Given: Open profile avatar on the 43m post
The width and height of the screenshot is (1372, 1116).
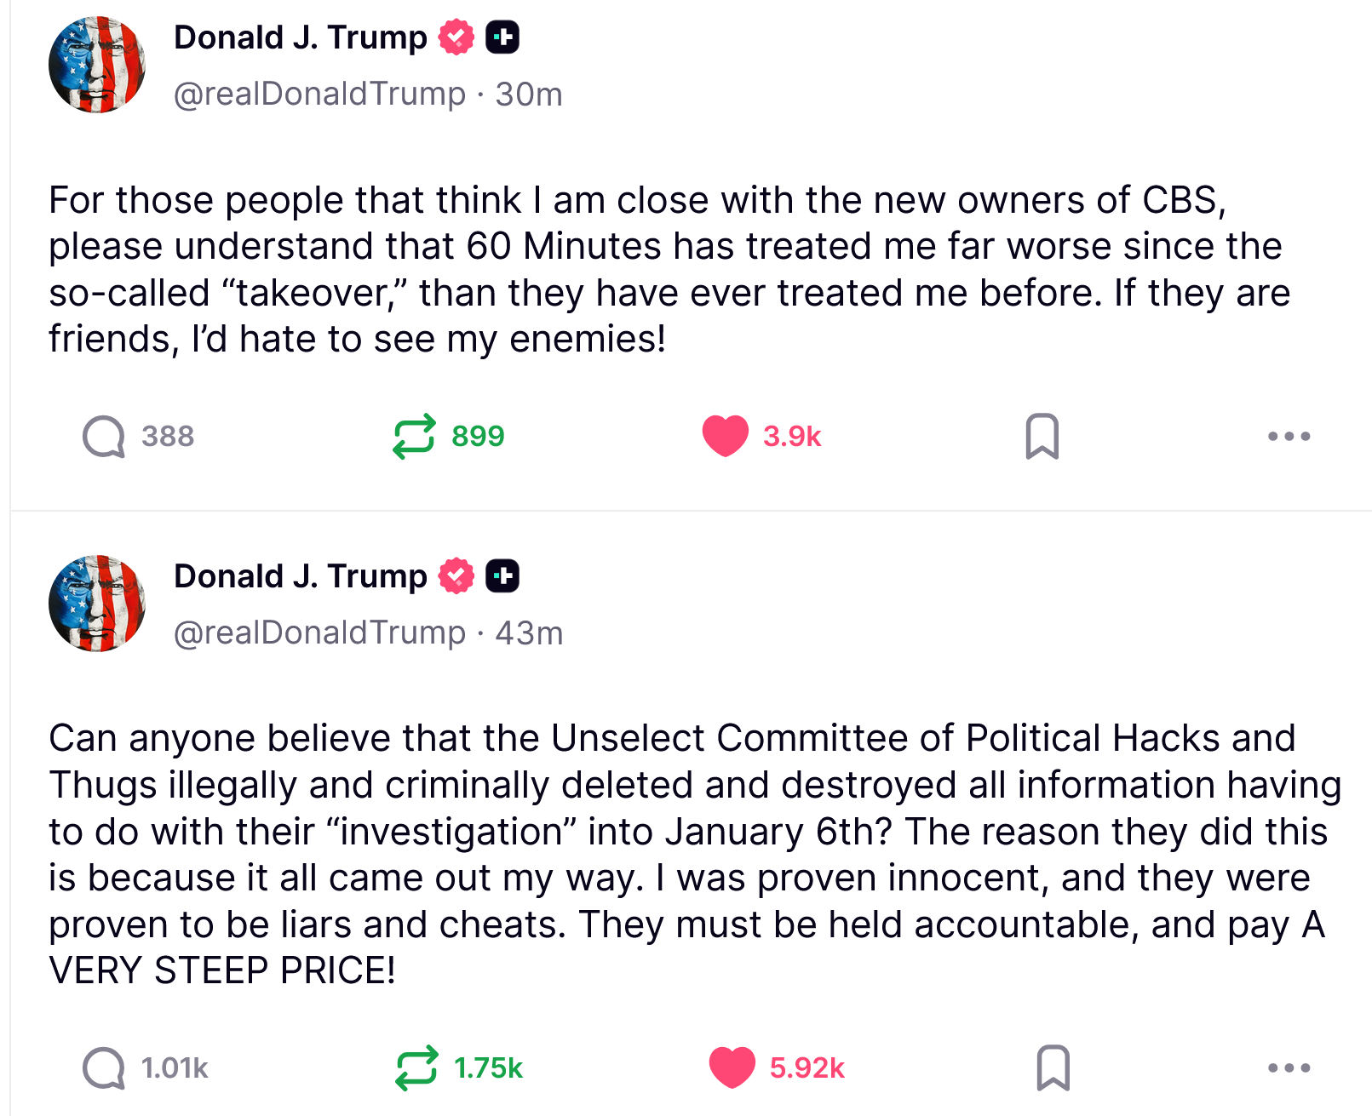Looking at the screenshot, I should click(x=97, y=604).
